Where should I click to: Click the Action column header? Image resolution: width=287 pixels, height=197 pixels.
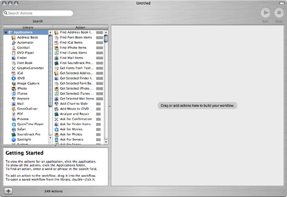click(80, 28)
